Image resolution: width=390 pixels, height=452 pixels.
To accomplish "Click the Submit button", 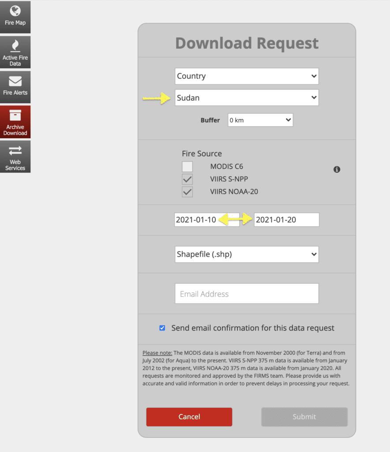I will pyautogui.click(x=304, y=417).
